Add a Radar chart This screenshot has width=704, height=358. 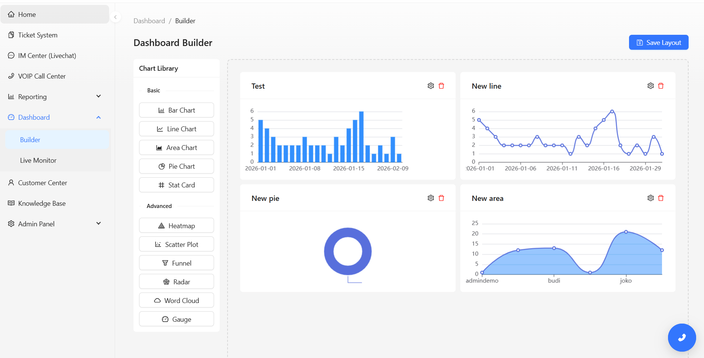tap(176, 281)
